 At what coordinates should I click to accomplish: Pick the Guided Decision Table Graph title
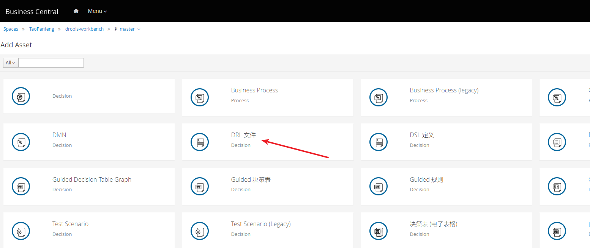(x=92, y=179)
